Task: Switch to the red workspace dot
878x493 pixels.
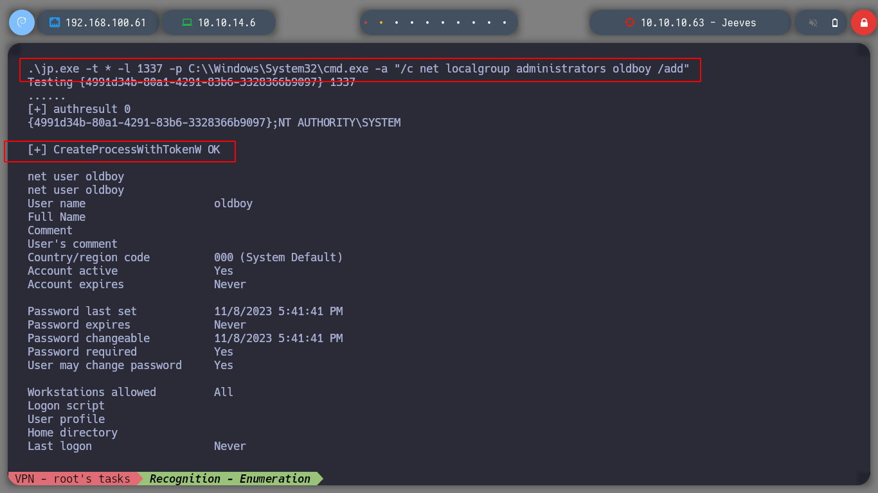Action: coord(366,22)
